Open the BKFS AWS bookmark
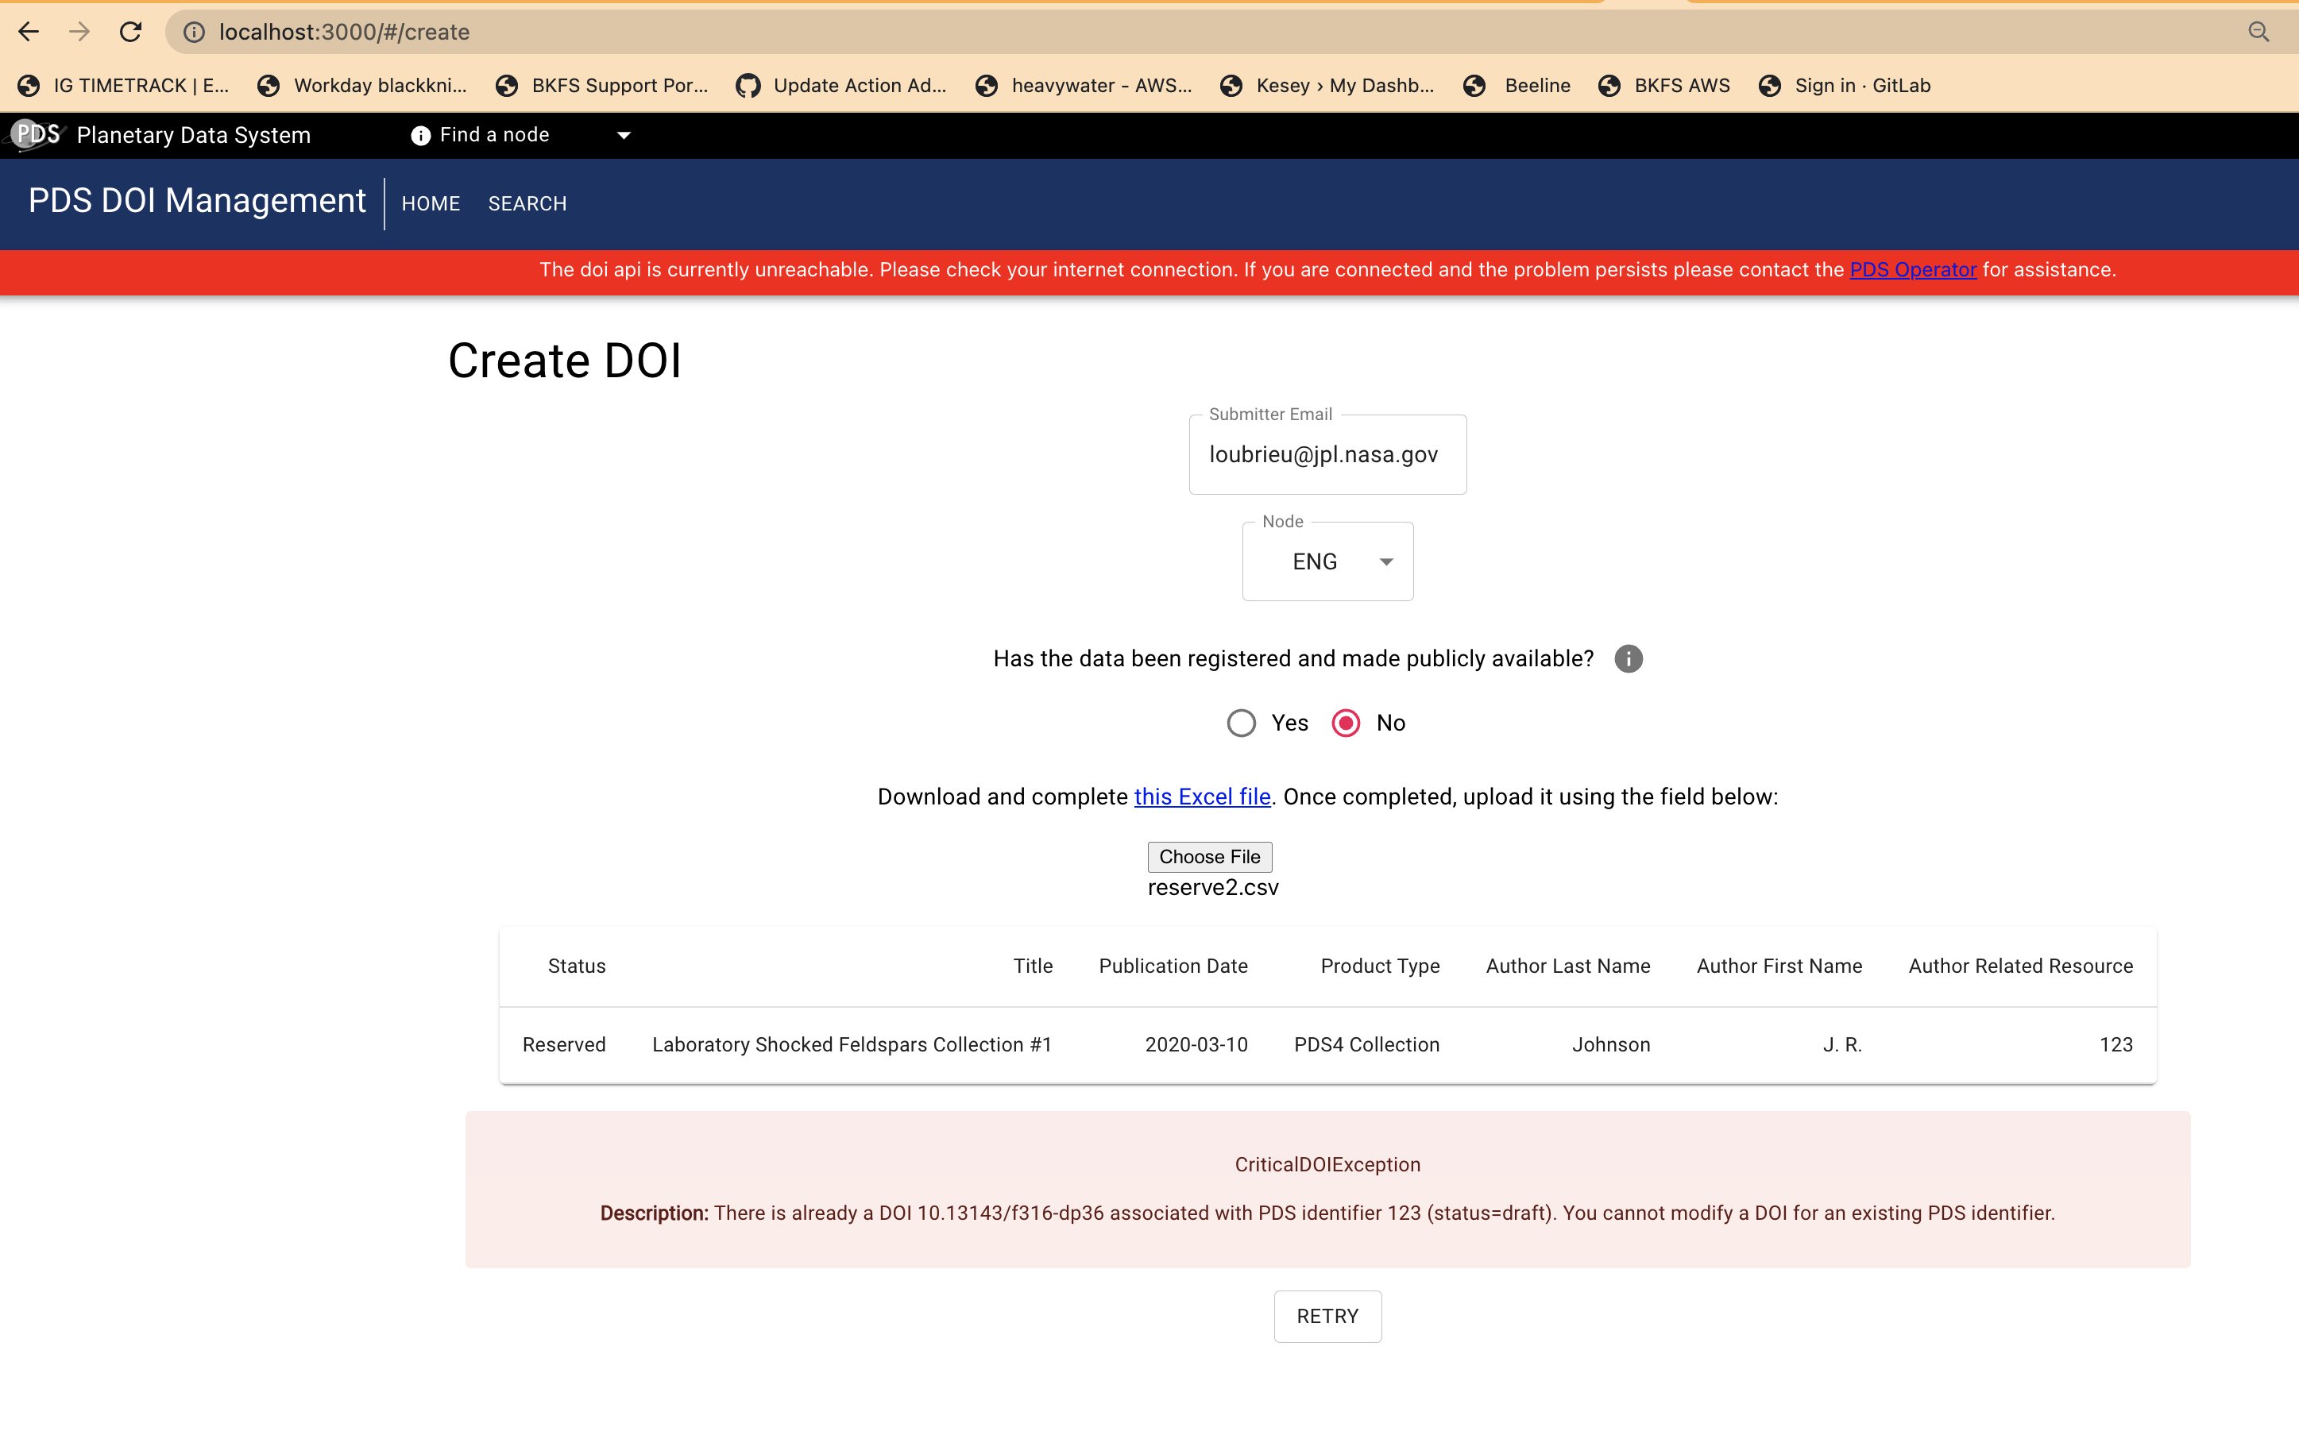2299x1439 pixels. 1664,86
